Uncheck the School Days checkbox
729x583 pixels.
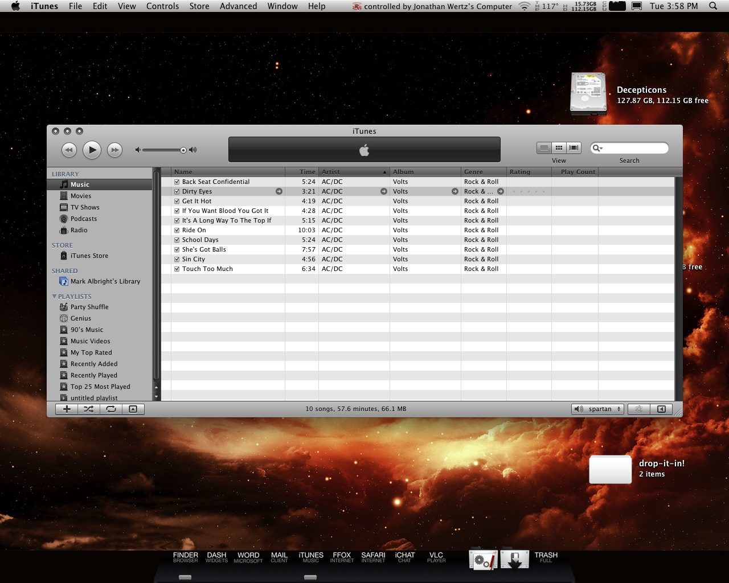coord(177,240)
